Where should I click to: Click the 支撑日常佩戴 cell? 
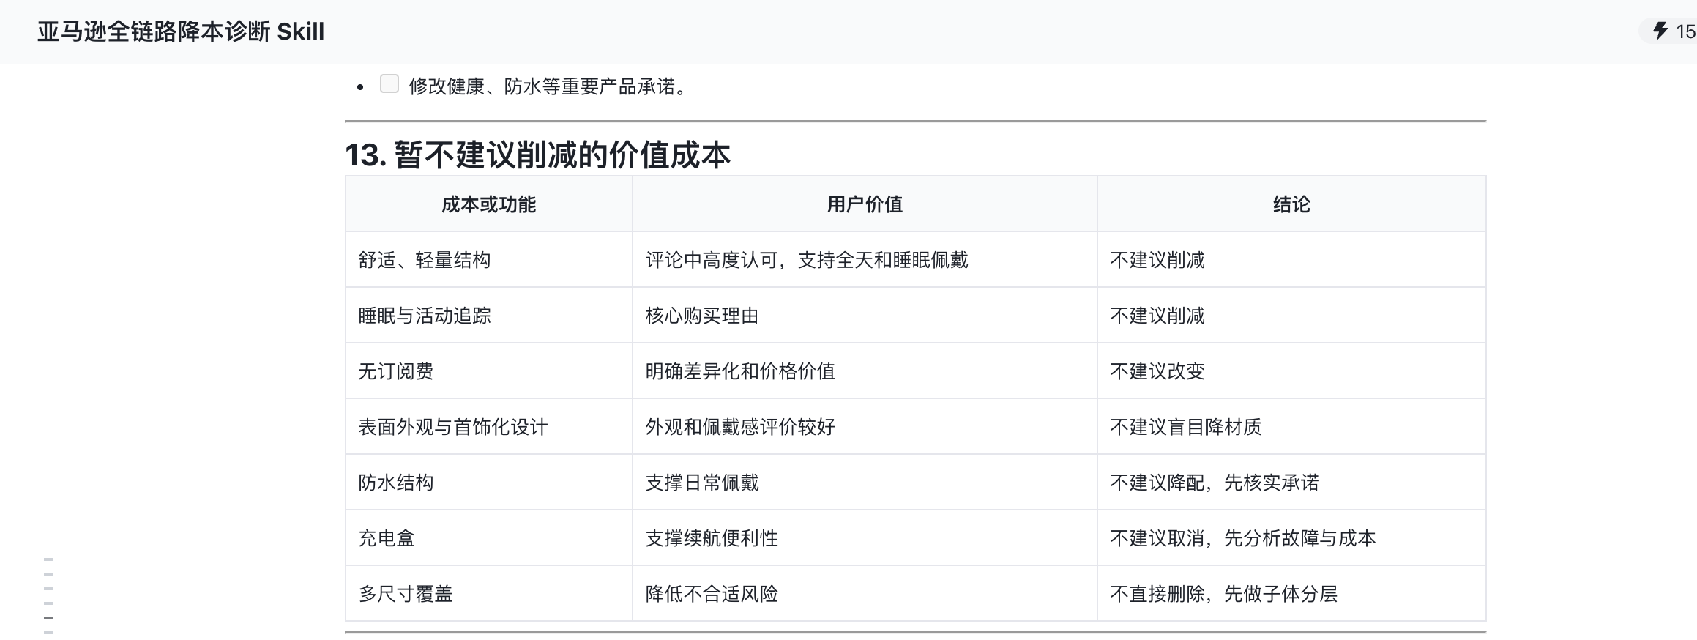pos(865,483)
